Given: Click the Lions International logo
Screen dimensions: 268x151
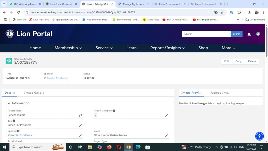Looking at the screenshot, I should click(x=10, y=34).
